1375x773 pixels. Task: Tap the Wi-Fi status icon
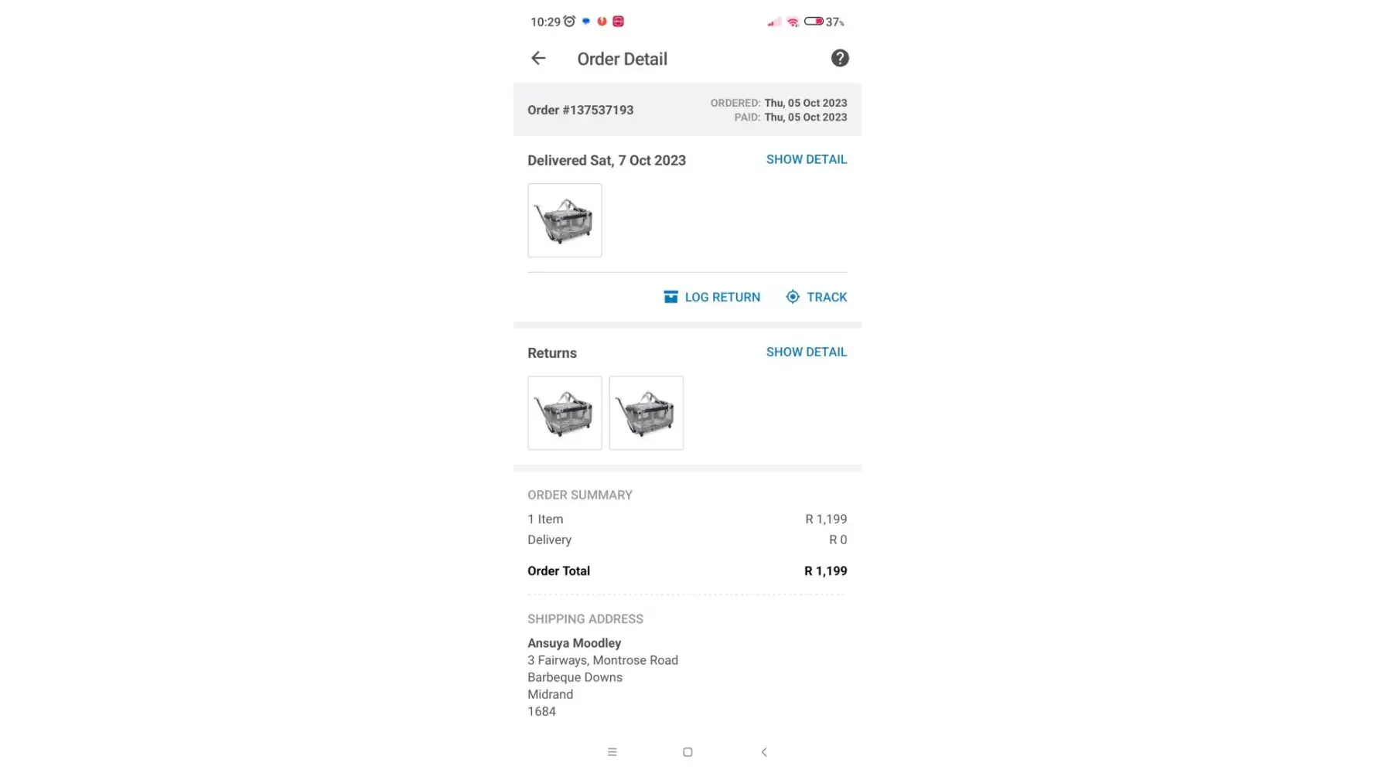click(x=793, y=22)
